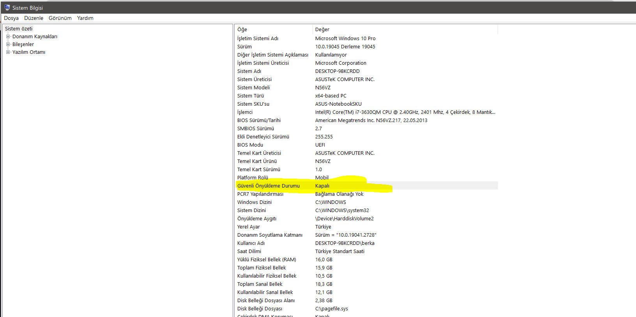Select İşletim Sistemi Üreticisi row
636x317 pixels.
point(263,63)
